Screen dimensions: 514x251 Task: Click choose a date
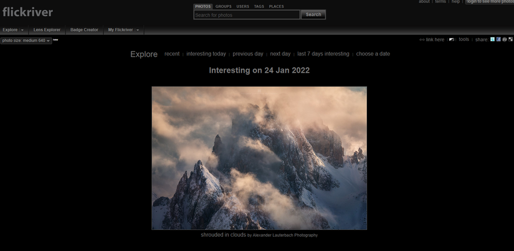pyautogui.click(x=373, y=54)
